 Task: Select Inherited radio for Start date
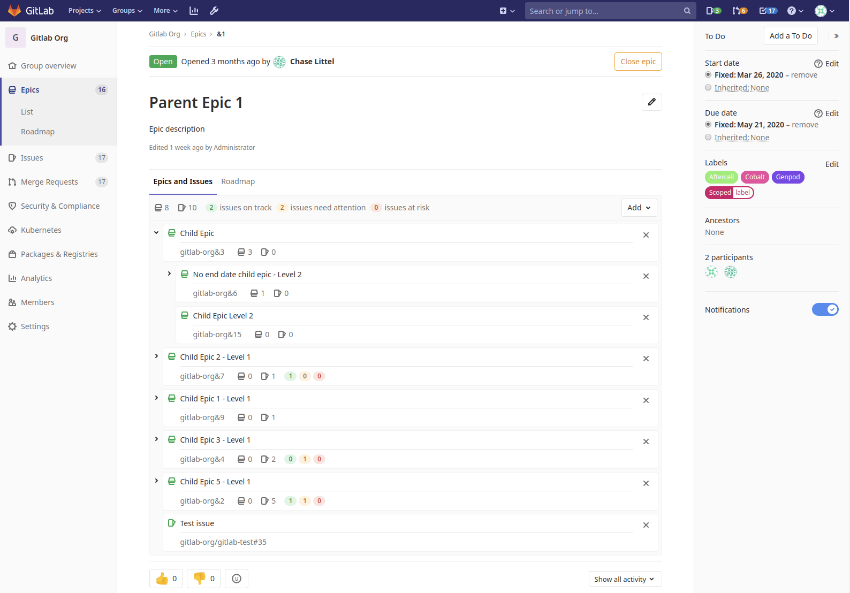(708, 88)
